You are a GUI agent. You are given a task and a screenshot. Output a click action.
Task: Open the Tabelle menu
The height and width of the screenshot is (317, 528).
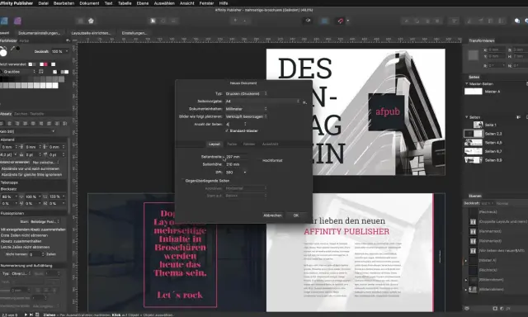pos(125,3)
